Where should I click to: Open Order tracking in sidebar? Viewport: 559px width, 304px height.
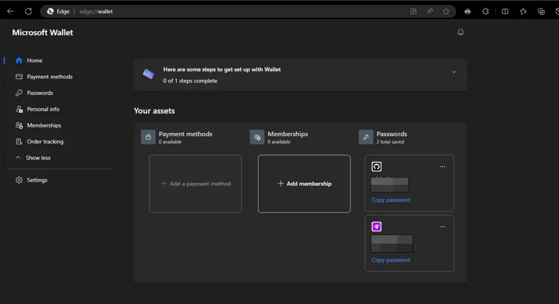(45, 142)
